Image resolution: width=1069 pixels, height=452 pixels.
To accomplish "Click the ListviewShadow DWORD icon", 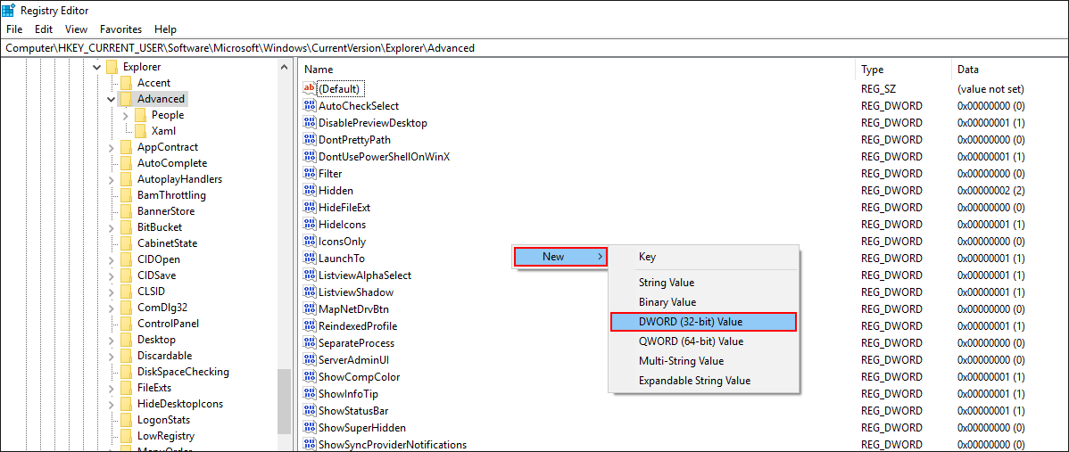I will 310,292.
